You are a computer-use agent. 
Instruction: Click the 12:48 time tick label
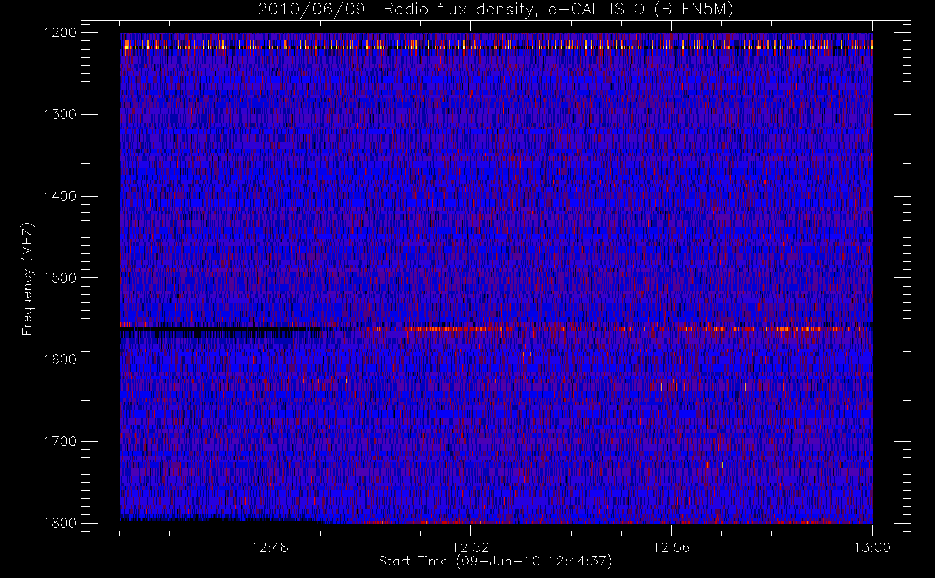point(270,547)
